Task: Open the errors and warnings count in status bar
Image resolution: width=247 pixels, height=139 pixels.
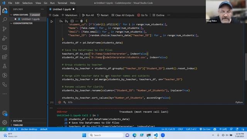Action: click(13, 129)
